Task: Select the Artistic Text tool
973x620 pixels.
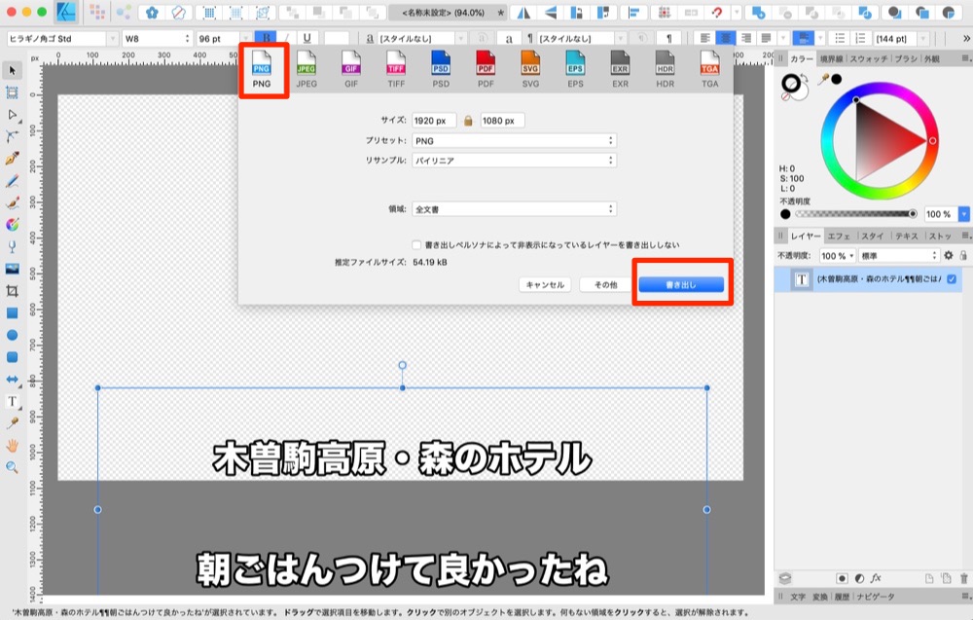Action: (x=13, y=402)
